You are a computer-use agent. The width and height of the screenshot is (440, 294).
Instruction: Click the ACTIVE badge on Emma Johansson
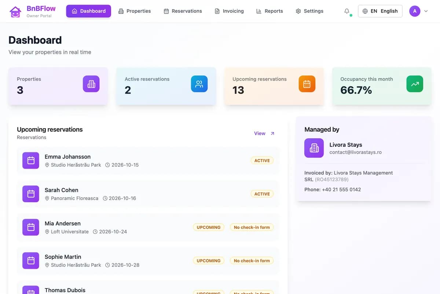262,161
